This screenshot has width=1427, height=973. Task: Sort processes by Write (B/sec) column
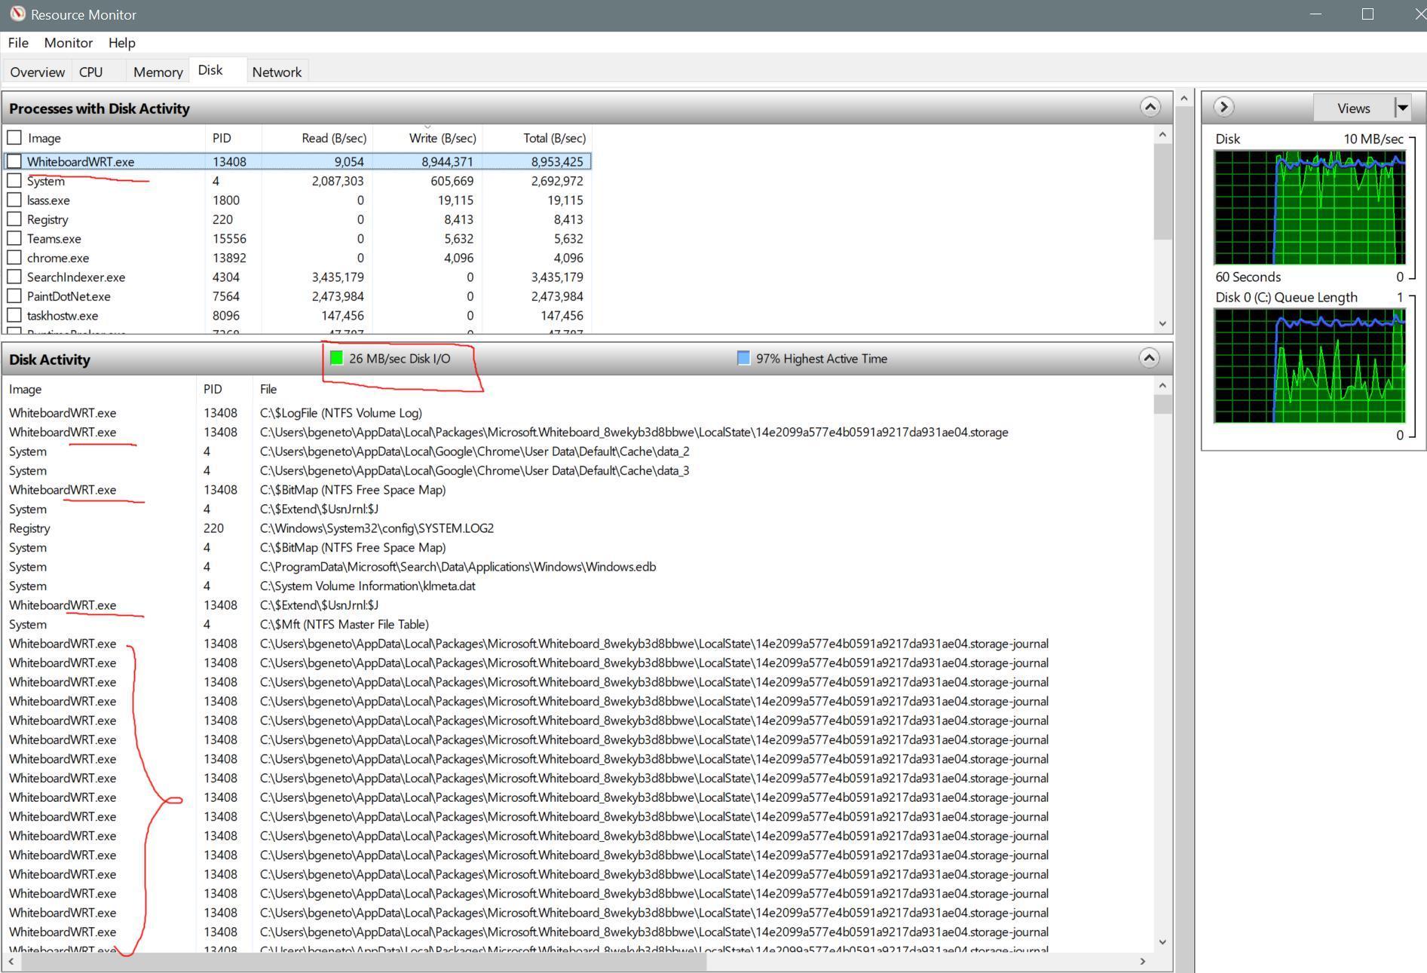point(427,138)
